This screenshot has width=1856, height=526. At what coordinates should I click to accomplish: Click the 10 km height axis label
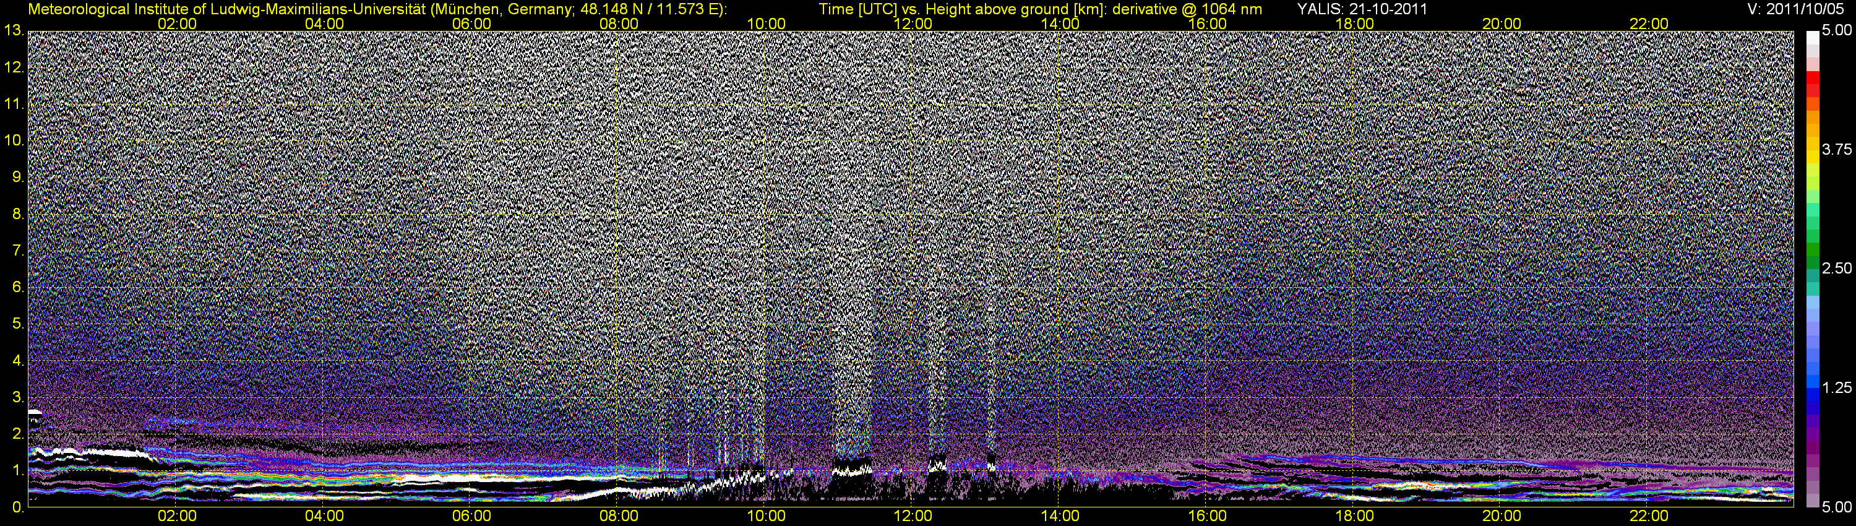14,140
